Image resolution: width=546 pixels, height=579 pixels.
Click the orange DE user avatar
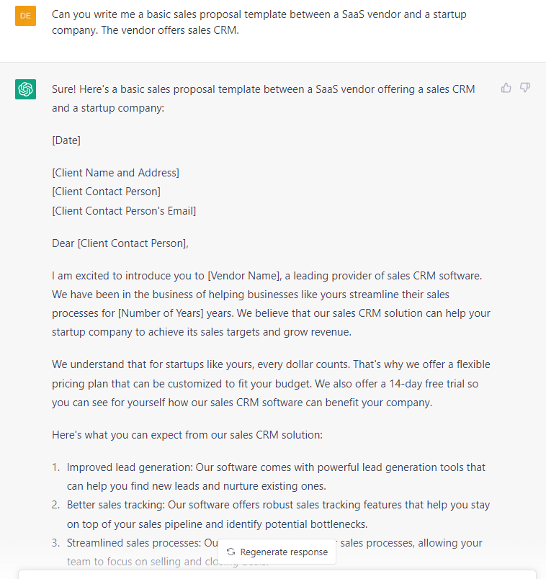coord(25,16)
